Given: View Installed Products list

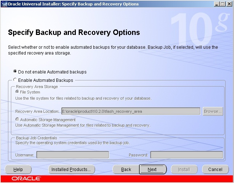Looking at the screenshot, I should 71,170.
